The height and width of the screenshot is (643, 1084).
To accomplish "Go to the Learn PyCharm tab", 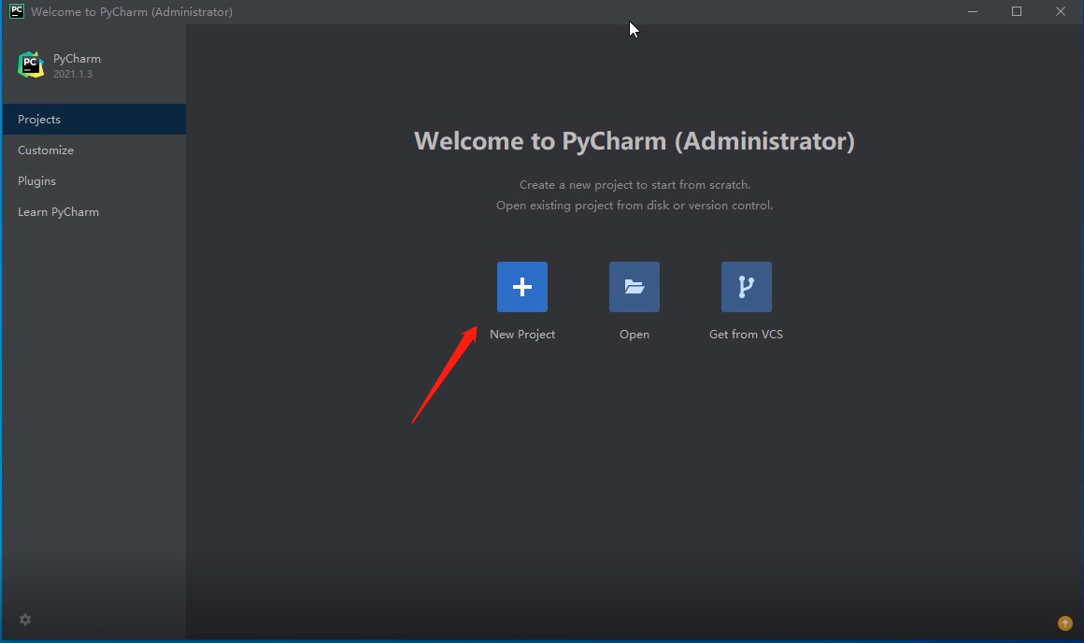I will [94, 211].
